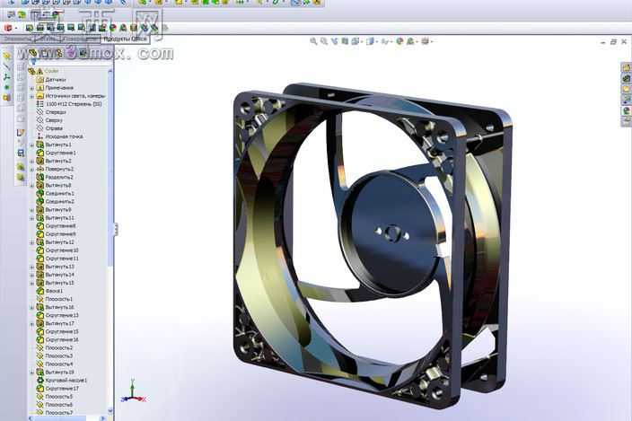Select the Вытянуть17 feature
The image size is (632, 421).
56,323
